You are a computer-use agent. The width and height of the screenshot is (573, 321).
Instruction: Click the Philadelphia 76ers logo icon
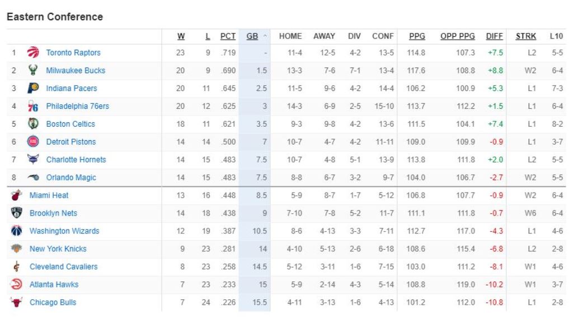[x=33, y=106]
